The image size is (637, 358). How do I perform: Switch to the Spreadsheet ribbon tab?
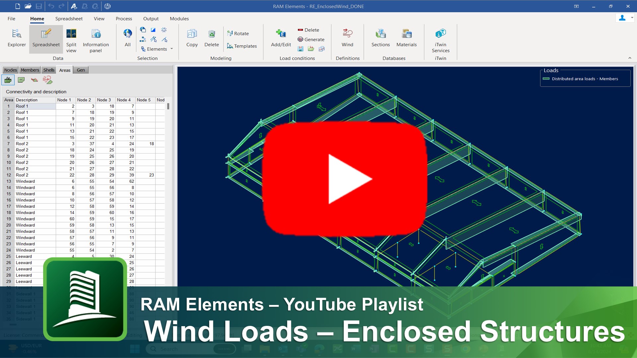pyautogui.click(x=69, y=19)
